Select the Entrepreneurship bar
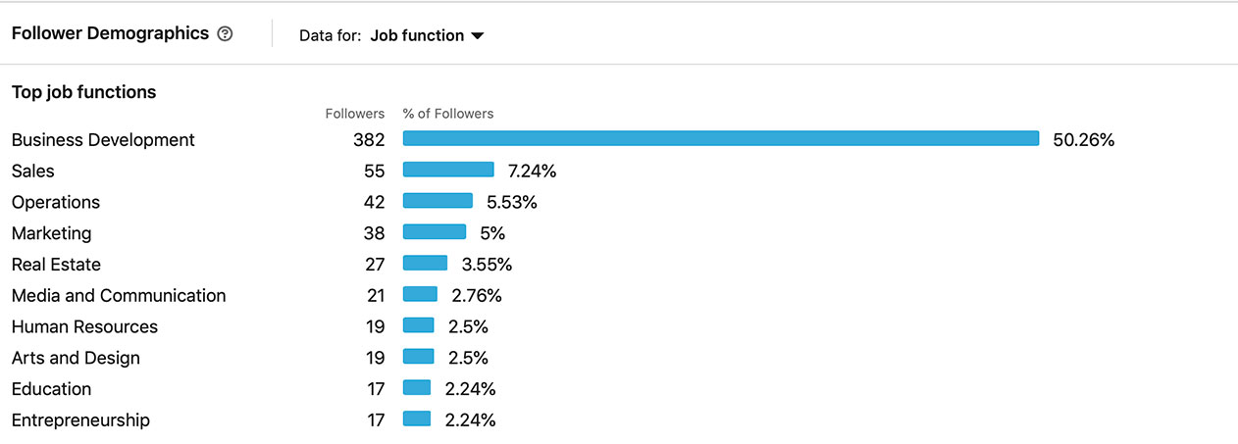 tap(417, 419)
